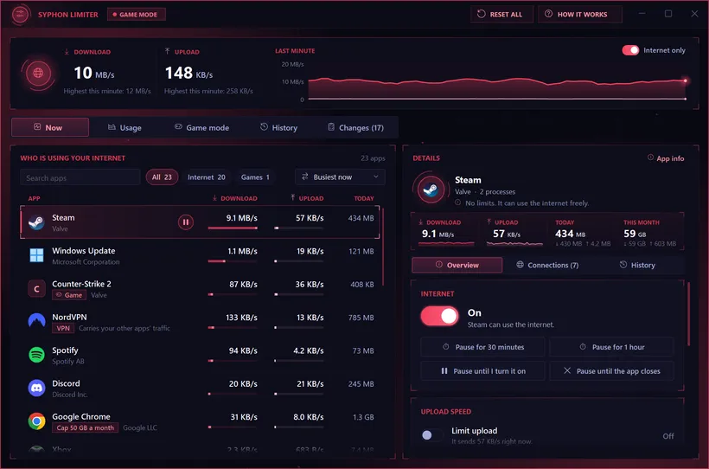Viewport: 709px width, 469px height.
Task: Select the Discord row name
Action: [66, 383]
